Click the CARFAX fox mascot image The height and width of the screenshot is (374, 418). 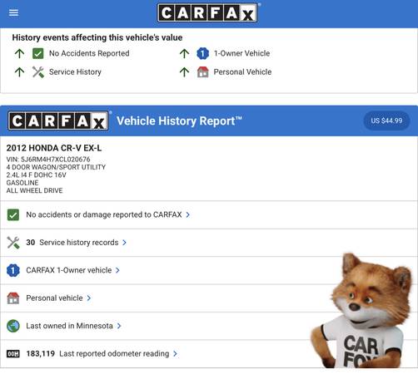pyautogui.click(x=361, y=310)
